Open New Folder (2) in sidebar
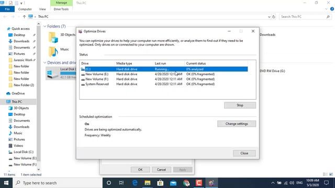Image resolution: width=335 pixels, height=188 pixels. pyautogui.click(x=24, y=85)
